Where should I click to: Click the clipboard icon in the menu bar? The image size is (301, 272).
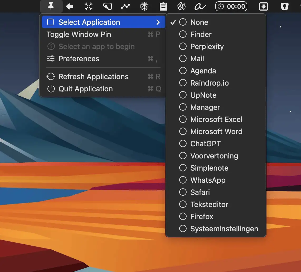(x=163, y=6)
